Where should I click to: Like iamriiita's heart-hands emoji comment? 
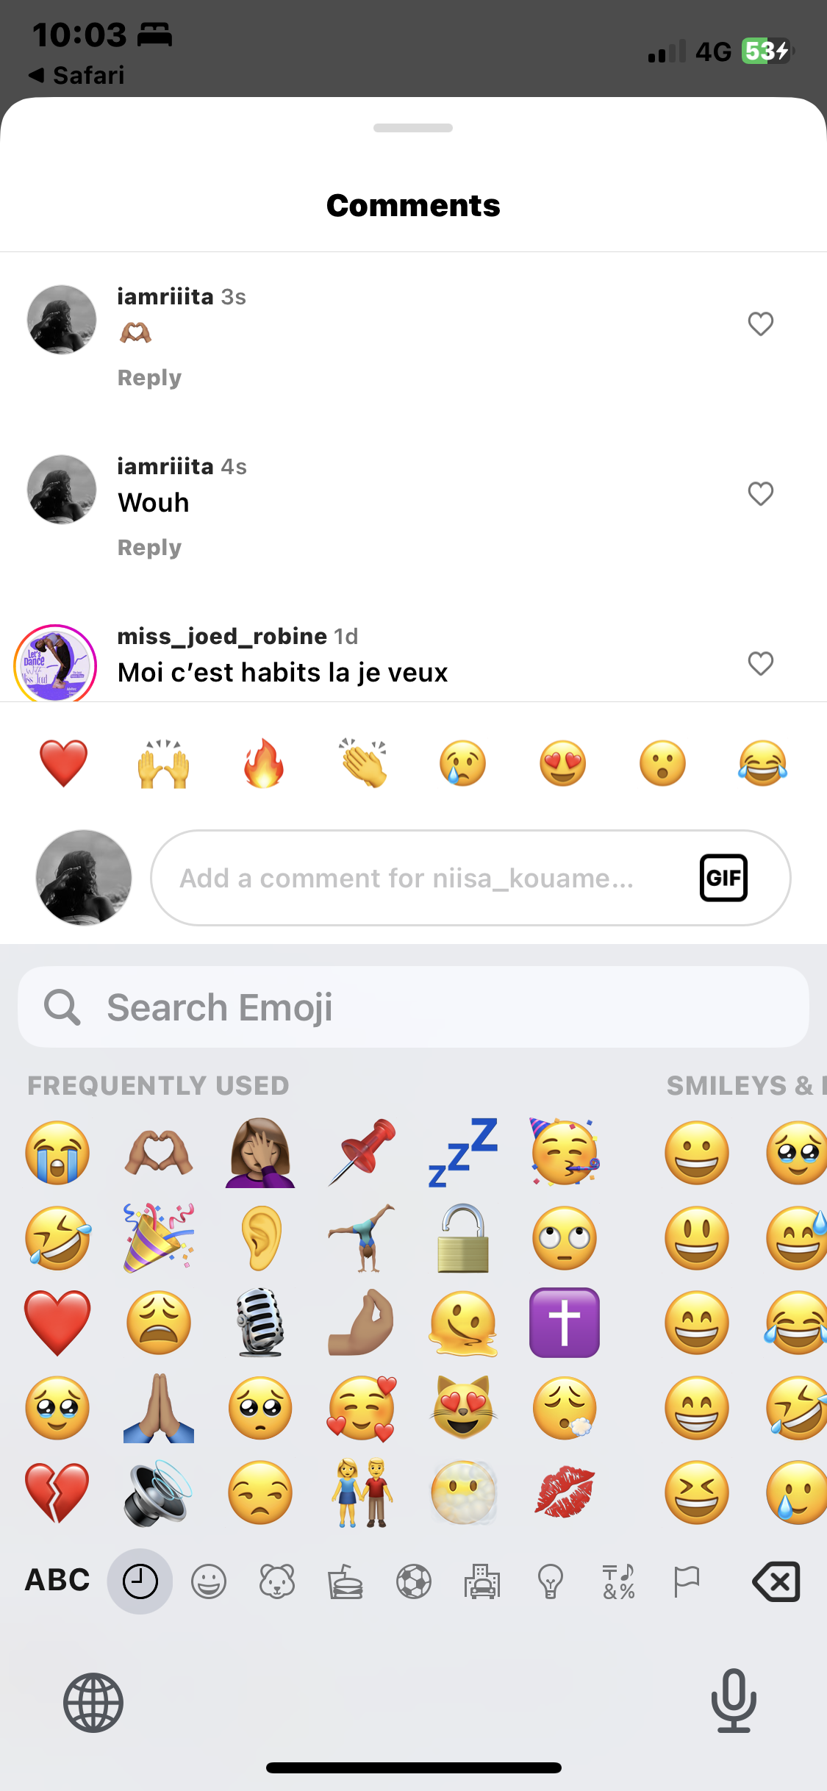coord(761,323)
